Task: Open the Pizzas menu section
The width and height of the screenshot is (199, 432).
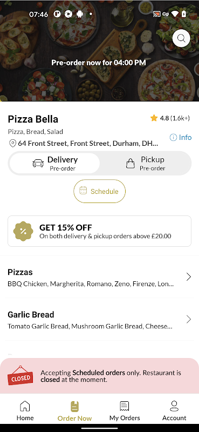Action: 99,277
